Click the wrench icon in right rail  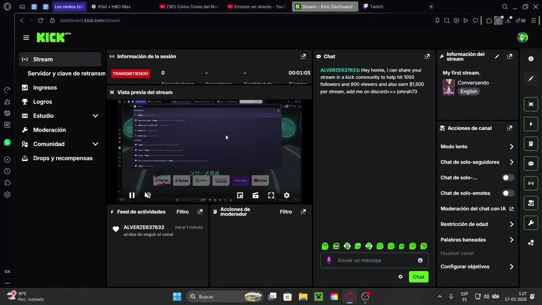[531, 223]
